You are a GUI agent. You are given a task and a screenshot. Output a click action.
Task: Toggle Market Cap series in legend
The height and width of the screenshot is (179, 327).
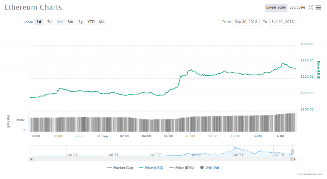[120, 168]
